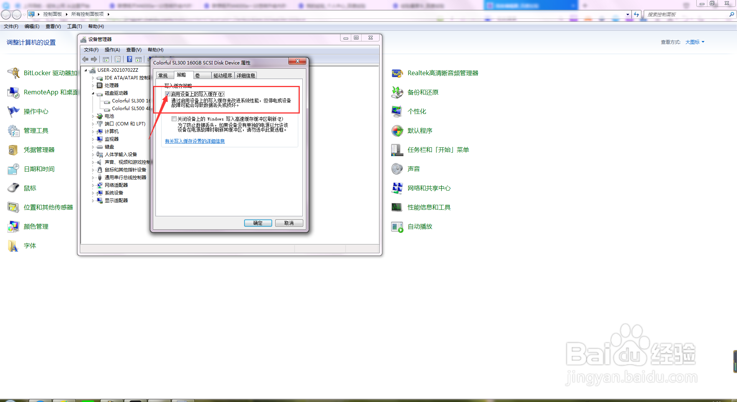The width and height of the screenshot is (737, 402).
Task: Open the 操作中心 control panel item
Action: pos(28,111)
